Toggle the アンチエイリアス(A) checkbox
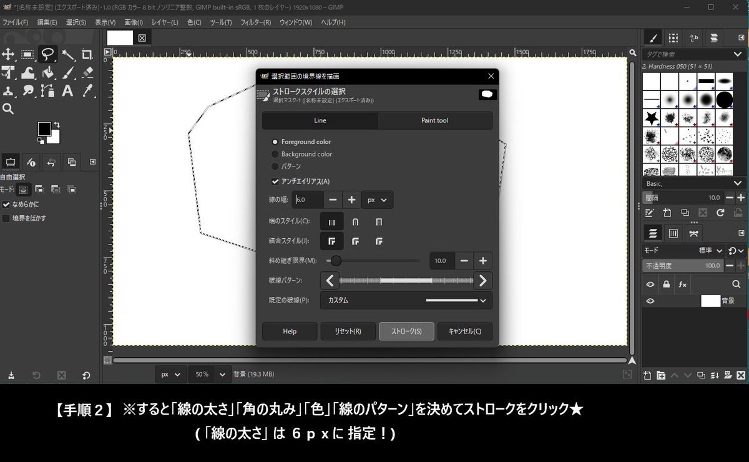Image resolution: width=749 pixels, height=462 pixels. (x=275, y=181)
